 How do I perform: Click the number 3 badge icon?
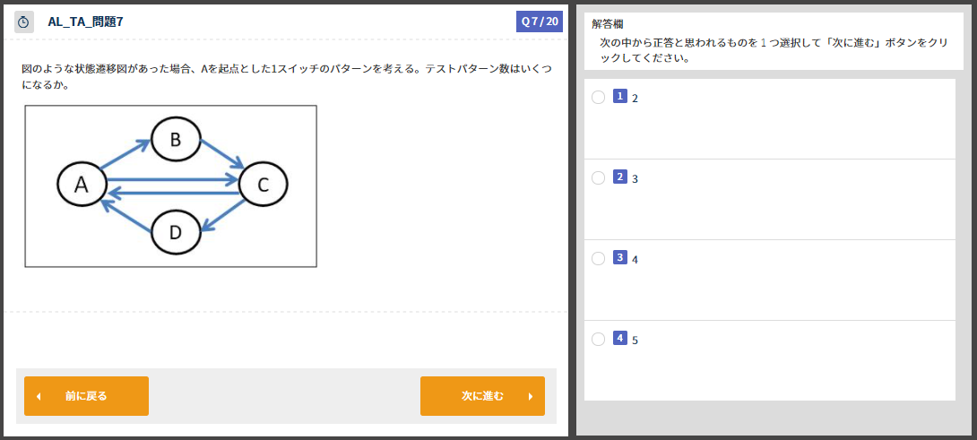pyautogui.click(x=620, y=258)
